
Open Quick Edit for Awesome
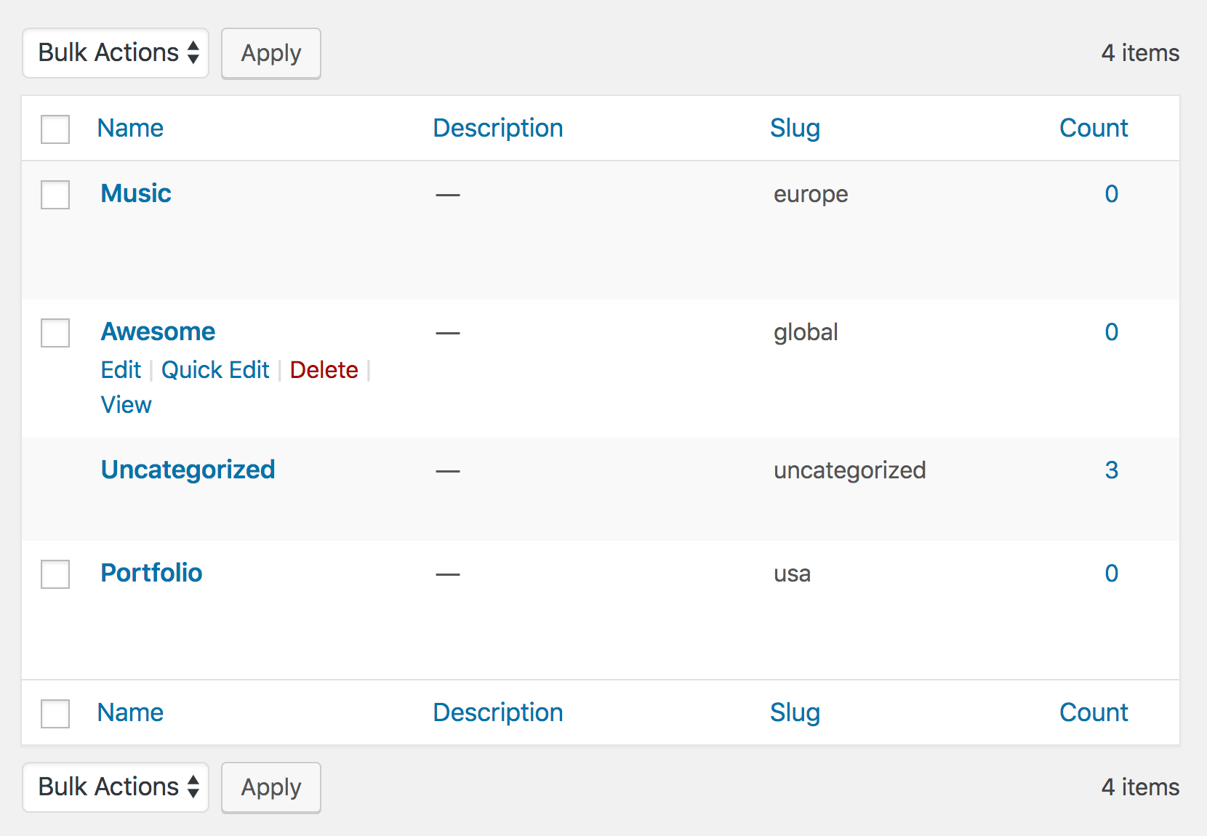tap(215, 370)
